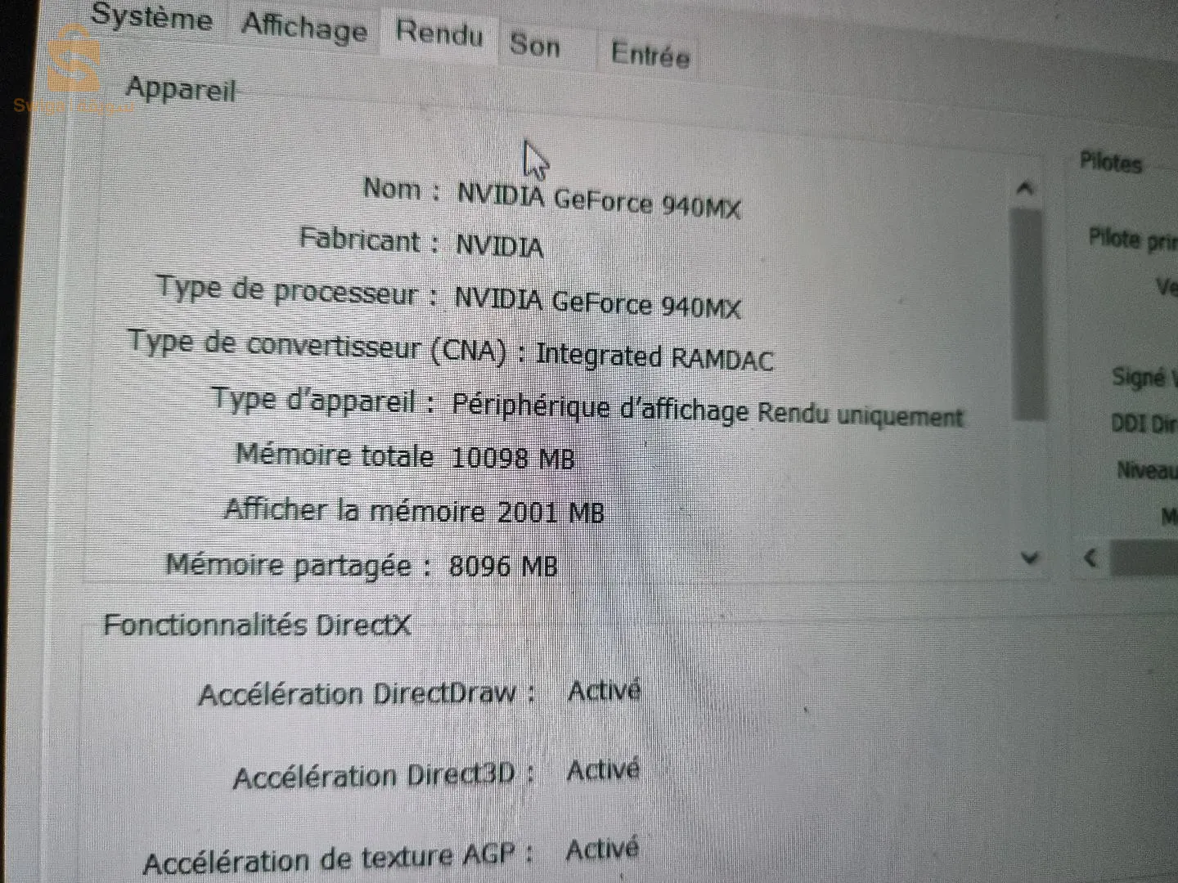This screenshot has height=883, width=1178.
Task: Click the Pilotes section header
Action: tap(1111, 163)
